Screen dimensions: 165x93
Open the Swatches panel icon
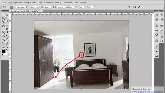162,26
